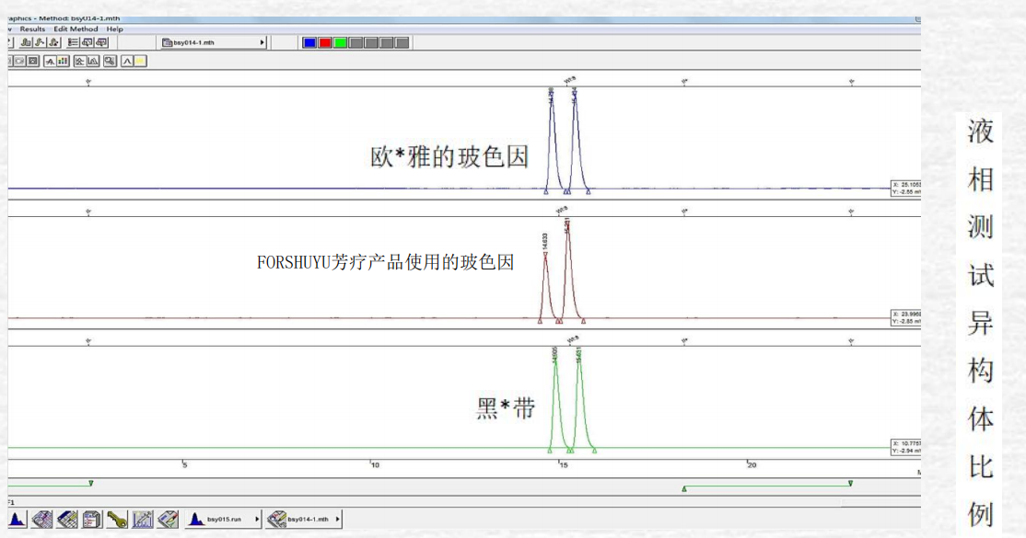Click the graph plot icon right of the key

(x=142, y=520)
